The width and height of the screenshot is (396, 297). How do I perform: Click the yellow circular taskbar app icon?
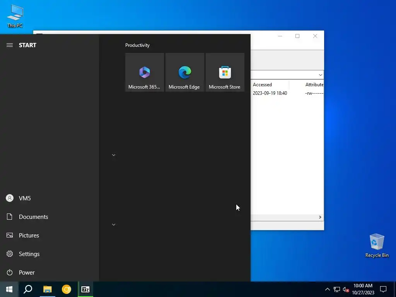click(x=67, y=289)
